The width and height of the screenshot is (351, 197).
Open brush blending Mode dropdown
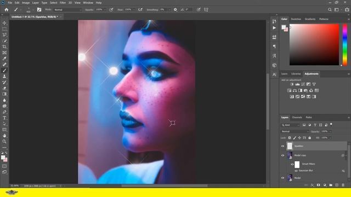click(68, 10)
